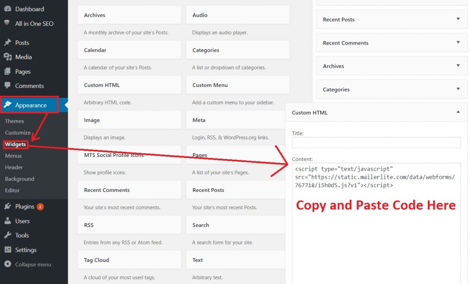Click the Tools wrench icon

8,235
